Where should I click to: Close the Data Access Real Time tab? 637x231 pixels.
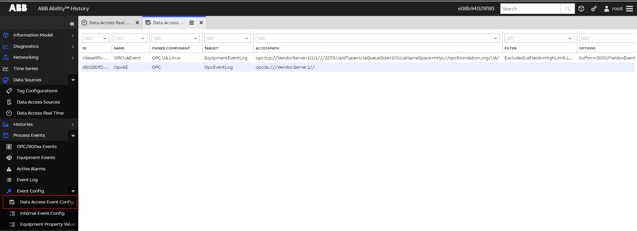137,23
